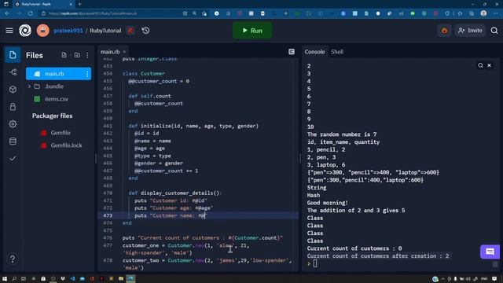Click 'The random number is 7' output

pyautogui.click(x=342, y=134)
